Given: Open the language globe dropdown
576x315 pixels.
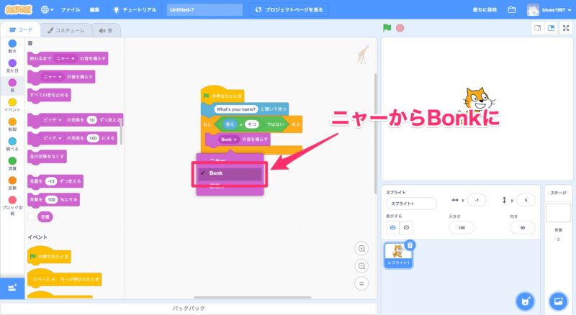Looking at the screenshot, I should pos(48,10).
